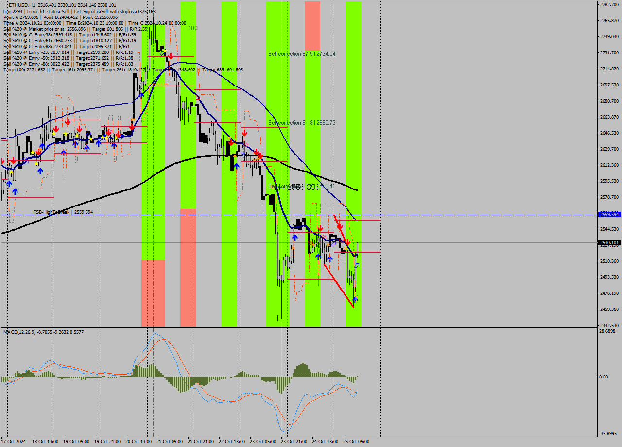
Task: Click price axis value 2510.360
Action: pyautogui.click(x=609, y=261)
